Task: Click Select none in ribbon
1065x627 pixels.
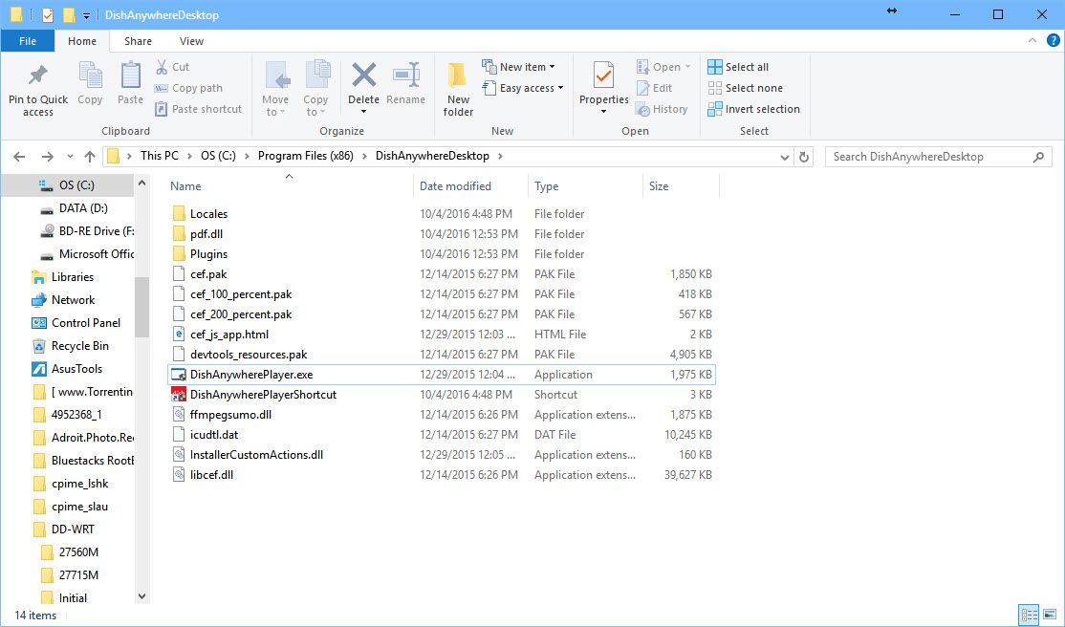Action: (x=745, y=88)
